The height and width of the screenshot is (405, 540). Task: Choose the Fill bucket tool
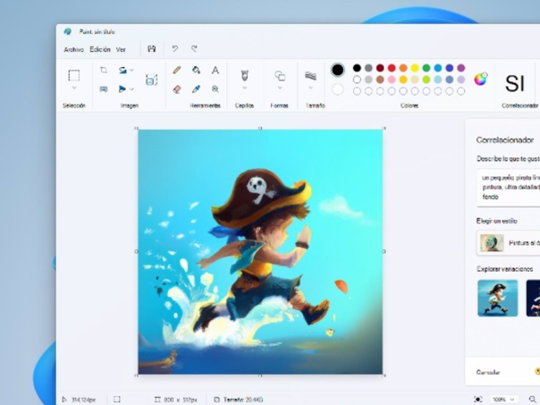pos(196,71)
